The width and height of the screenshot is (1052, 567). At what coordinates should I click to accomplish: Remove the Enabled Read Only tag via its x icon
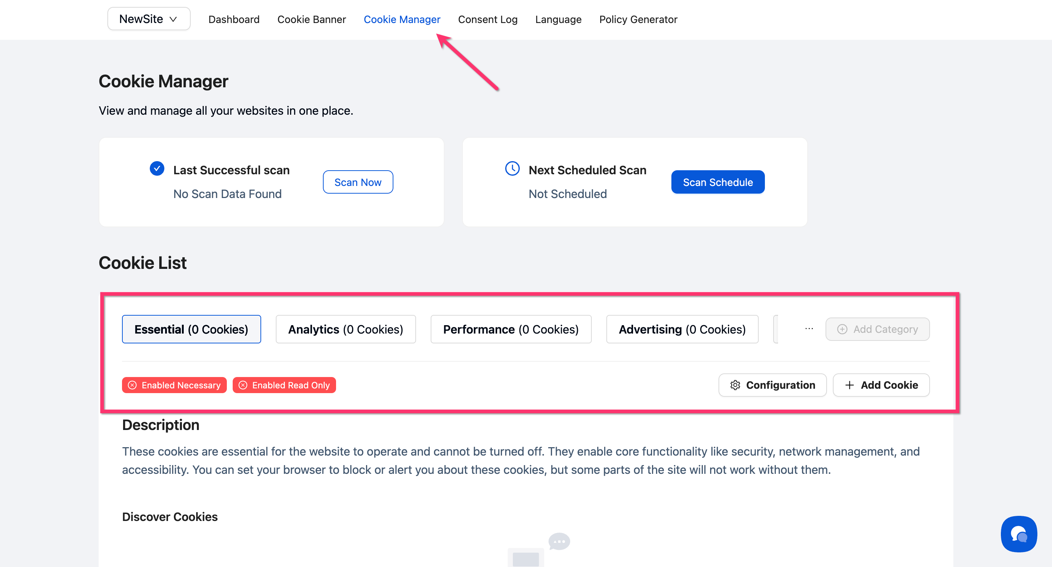243,385
